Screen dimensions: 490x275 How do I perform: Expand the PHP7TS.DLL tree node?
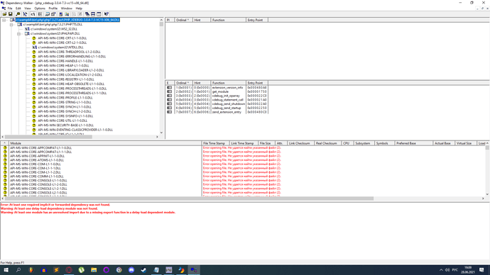(x=11, y=24)
